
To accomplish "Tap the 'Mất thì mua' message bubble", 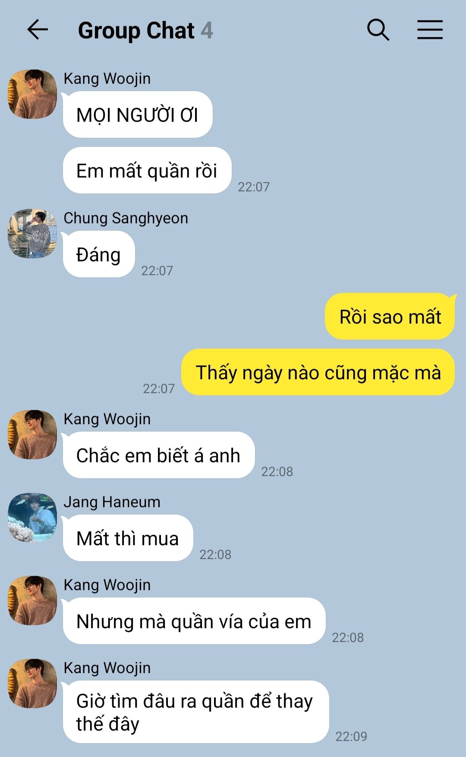I will coord(128,538).
